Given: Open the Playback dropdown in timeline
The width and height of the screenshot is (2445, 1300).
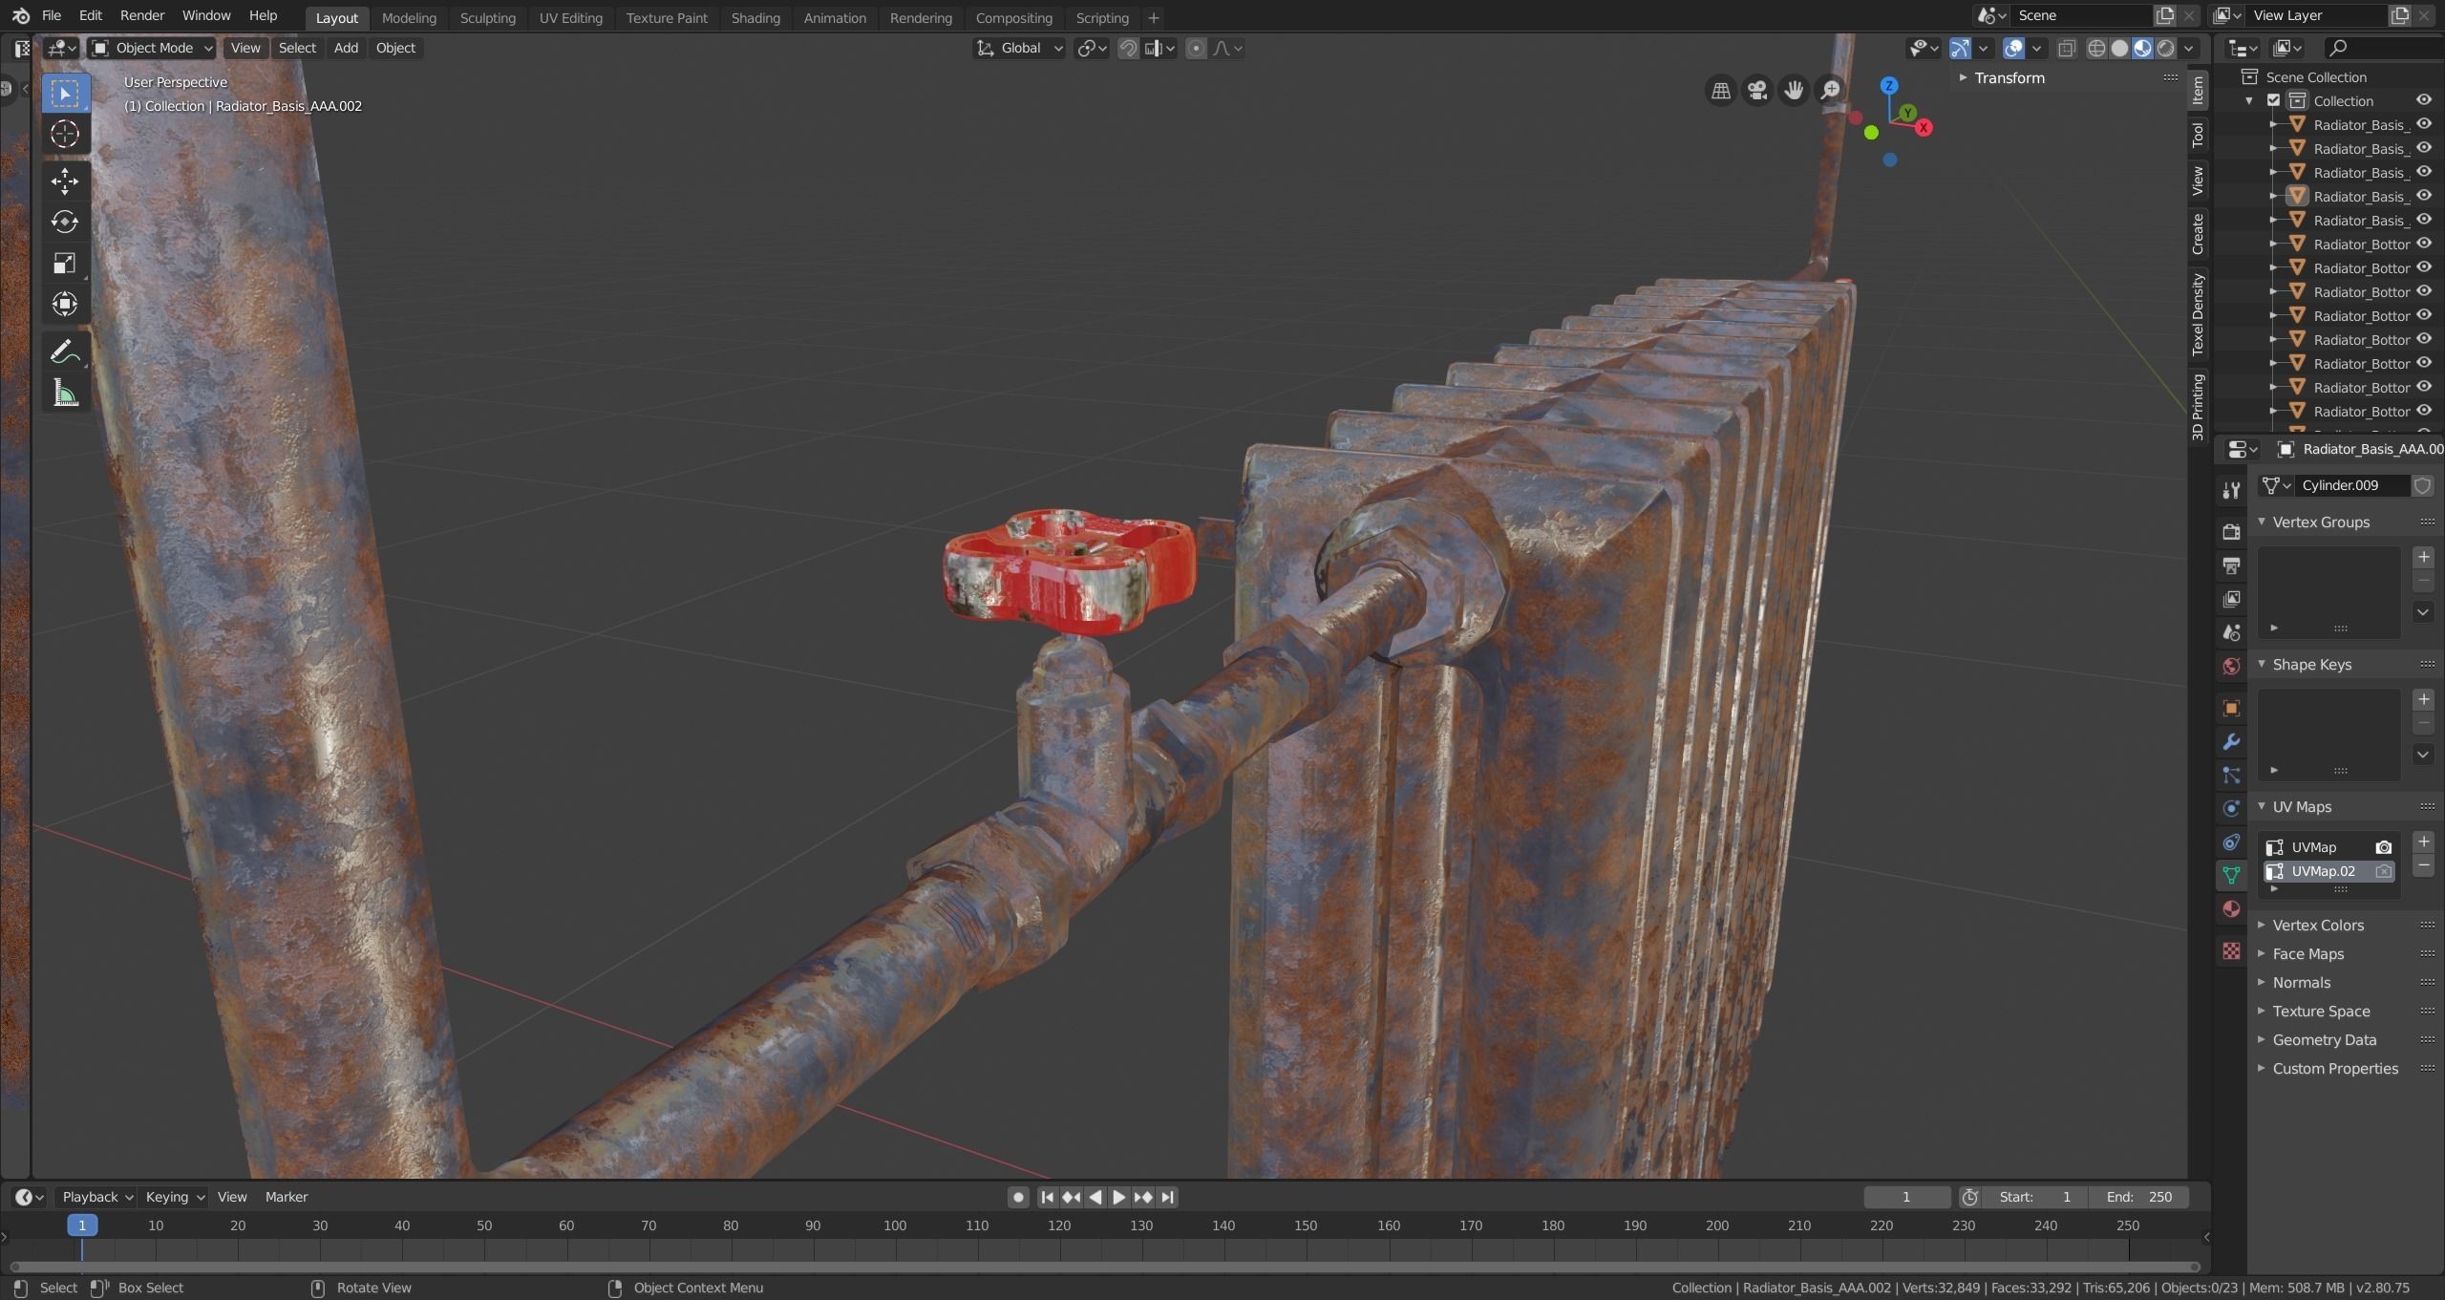Looking at the screenshot, I should tap(97, 1197).
